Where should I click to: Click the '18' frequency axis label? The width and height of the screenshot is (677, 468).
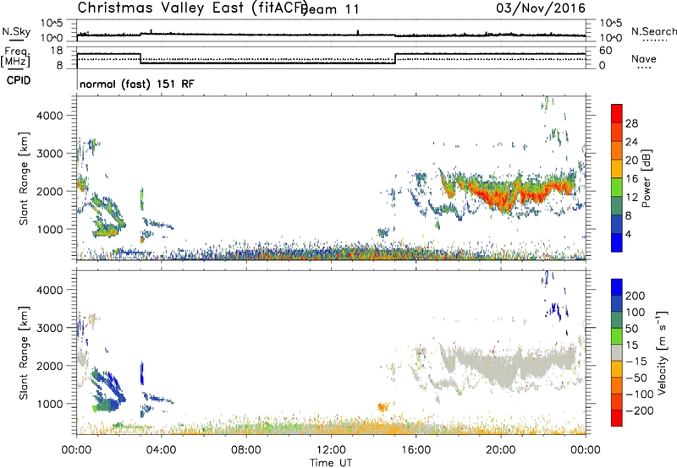click(57, 51)
